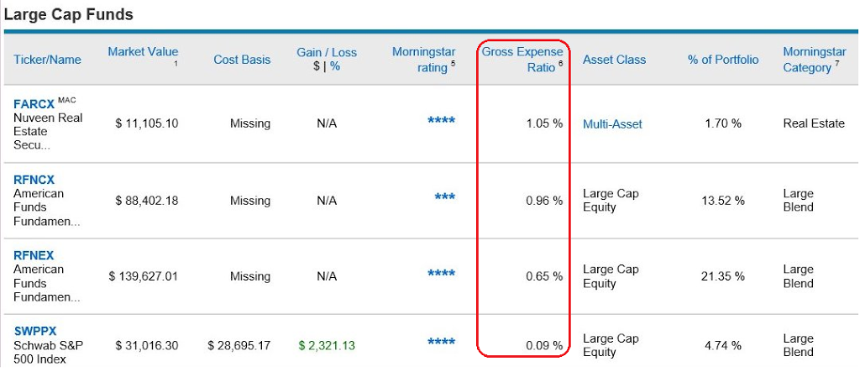Select the $ 31,016.30 market value
Image resolution: width=860 pixels, height=372 pixels.
(146, 345)
